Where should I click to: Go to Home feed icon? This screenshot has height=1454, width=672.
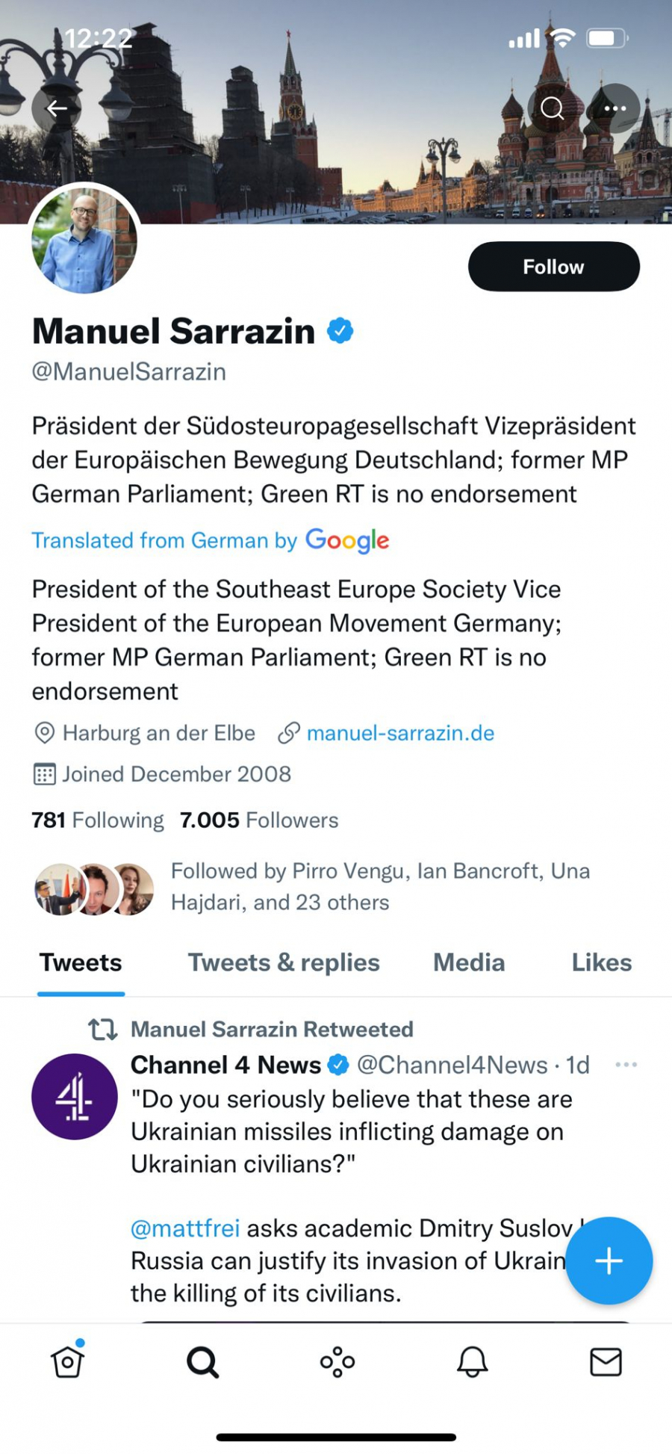coord(68,1361)
